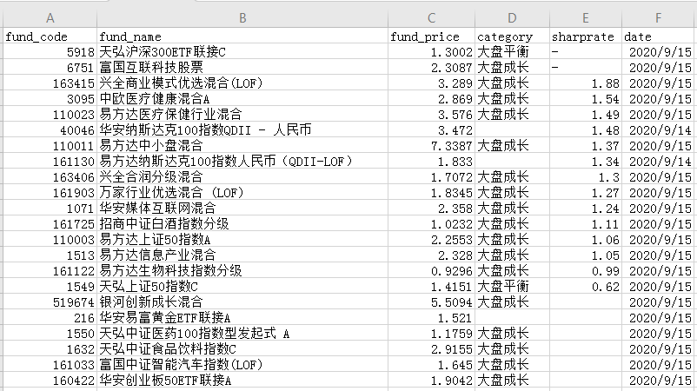Select cell 兴全合润分级混合
The image size is (697, 391).
click(x=242, y=177)
